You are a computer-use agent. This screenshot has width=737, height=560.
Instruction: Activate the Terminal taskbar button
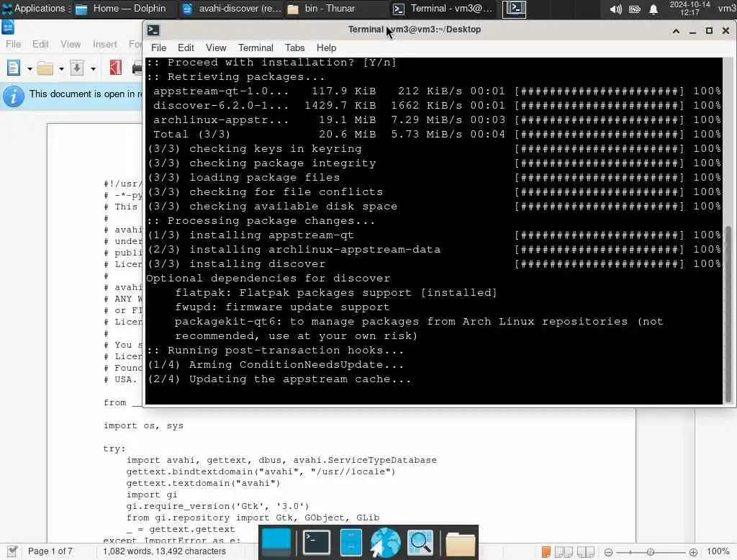pos(443,9)
